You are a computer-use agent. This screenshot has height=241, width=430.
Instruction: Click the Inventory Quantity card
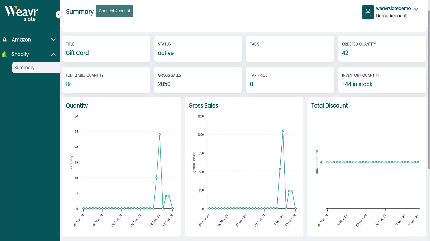click(382, 80)
